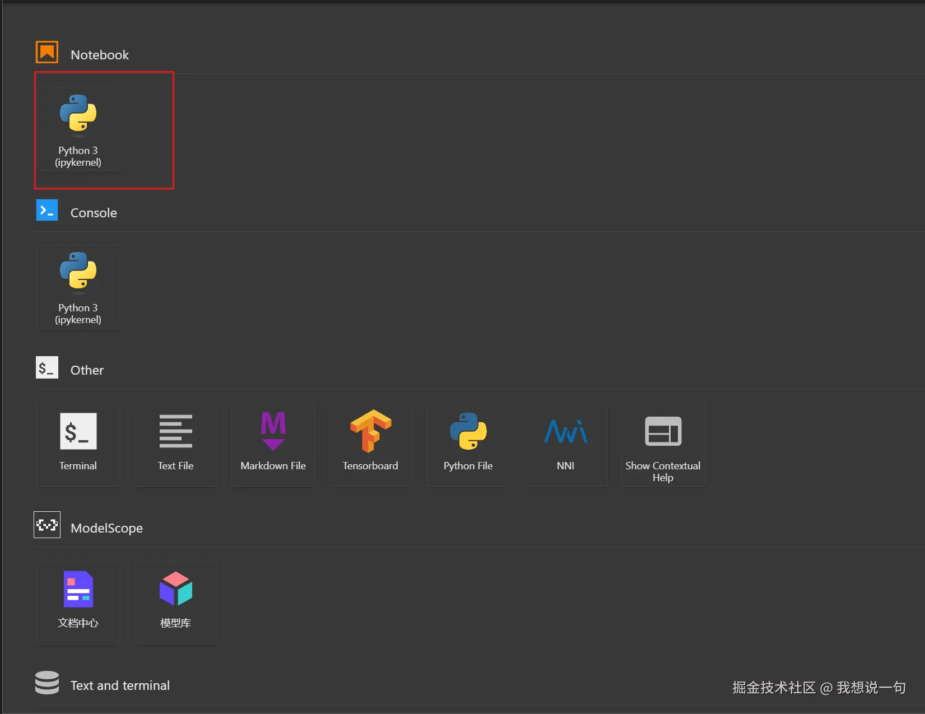Create a Python 3 notebook under Notebook
This screenshot has width=925, height=714.
click(x=78, y=130)
